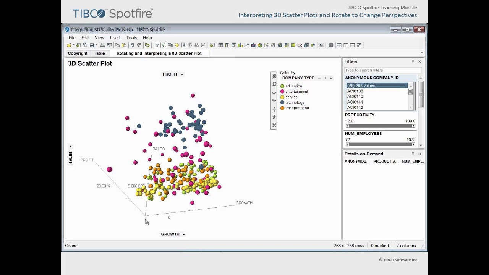The width and height of the screenshot is (489, 275).
Task: Close the Filters panel
Action: click(x=419, y=61)
